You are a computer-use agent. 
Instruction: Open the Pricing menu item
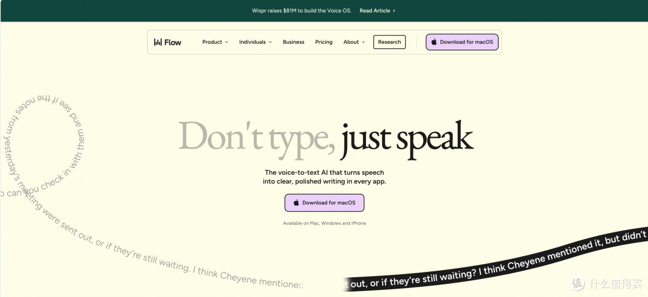[x=323, y=42]
